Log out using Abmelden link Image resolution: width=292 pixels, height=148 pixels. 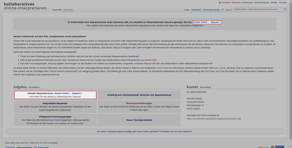(x=283, y=2)
